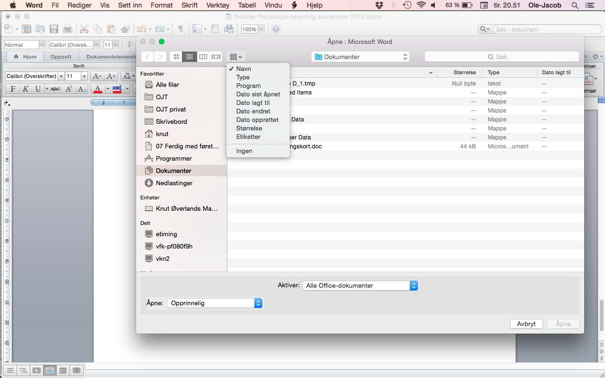
Task: Click the item arrangement dropdown button
Action: point(236,57)
